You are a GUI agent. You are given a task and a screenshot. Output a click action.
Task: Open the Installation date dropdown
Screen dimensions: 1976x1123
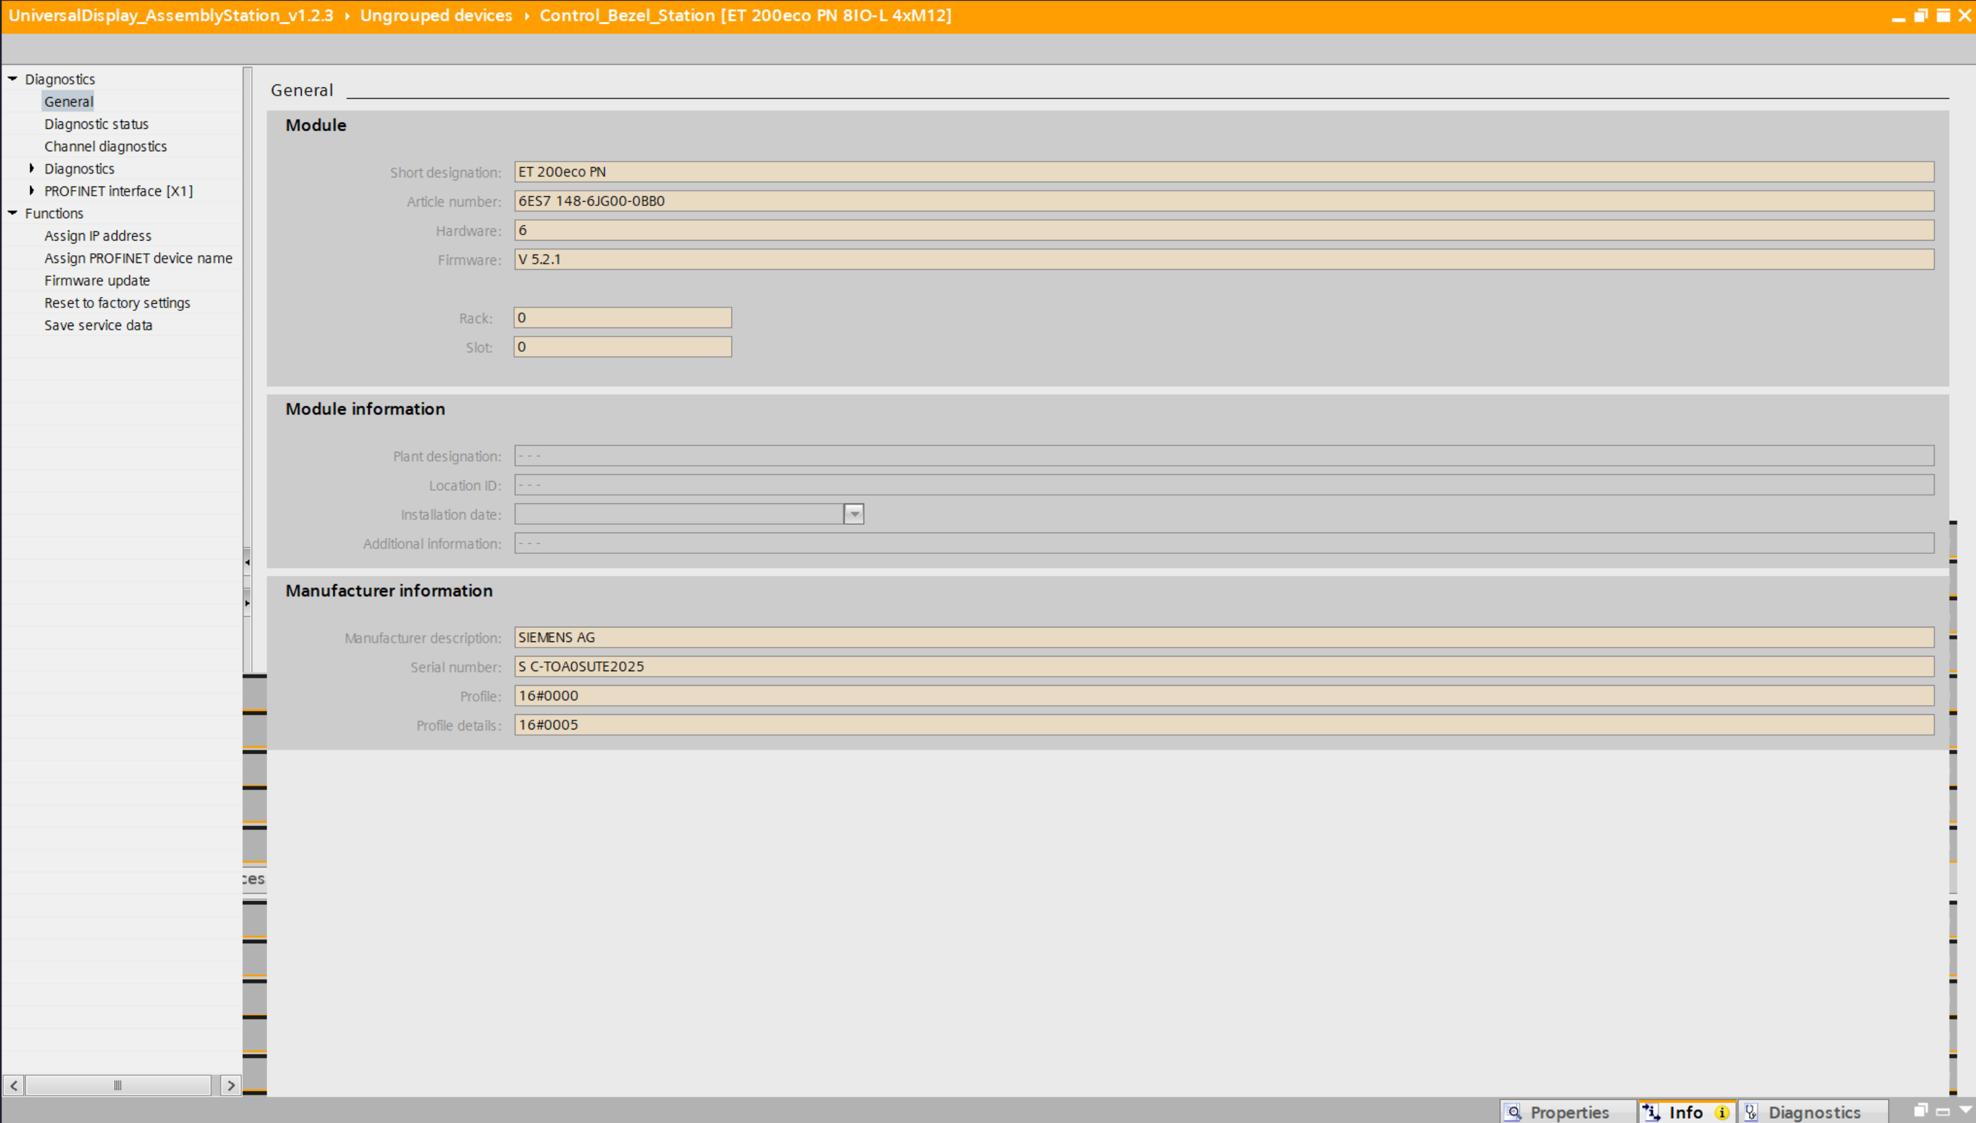(x=854, y=514)
